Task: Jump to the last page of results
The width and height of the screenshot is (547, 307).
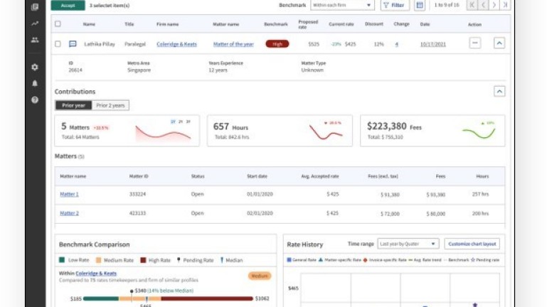Action: point(505,6)
